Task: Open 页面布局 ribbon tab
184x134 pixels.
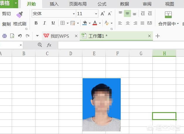Action: (78, 4)
